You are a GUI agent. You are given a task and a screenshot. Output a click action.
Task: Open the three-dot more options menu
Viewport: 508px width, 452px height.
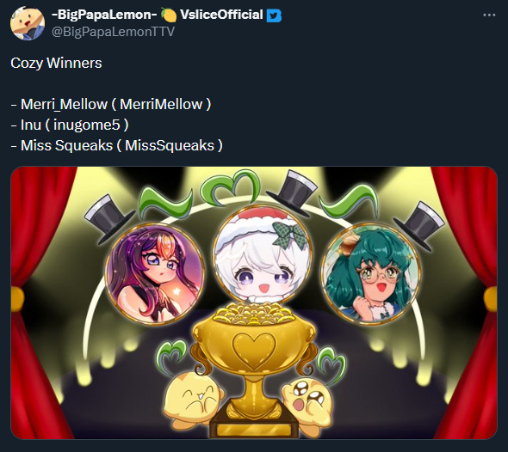(x=489, y=15)
